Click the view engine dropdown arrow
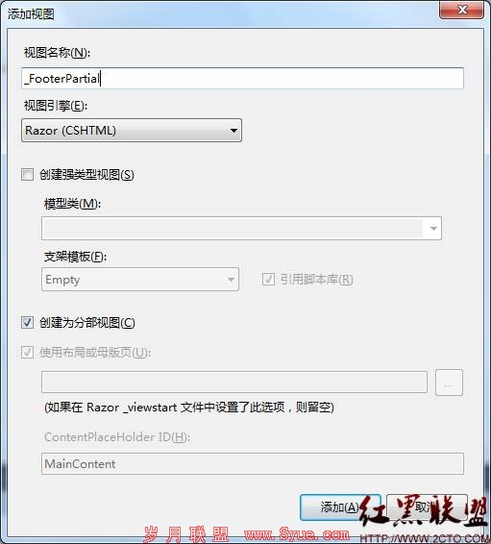491x544 pixels. [233, 131]
